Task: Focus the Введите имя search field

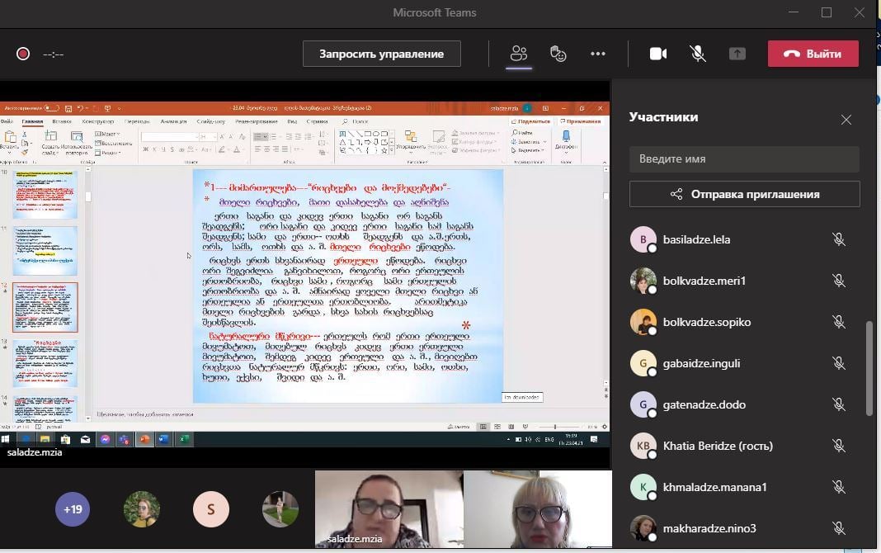Action: point(744,159)
